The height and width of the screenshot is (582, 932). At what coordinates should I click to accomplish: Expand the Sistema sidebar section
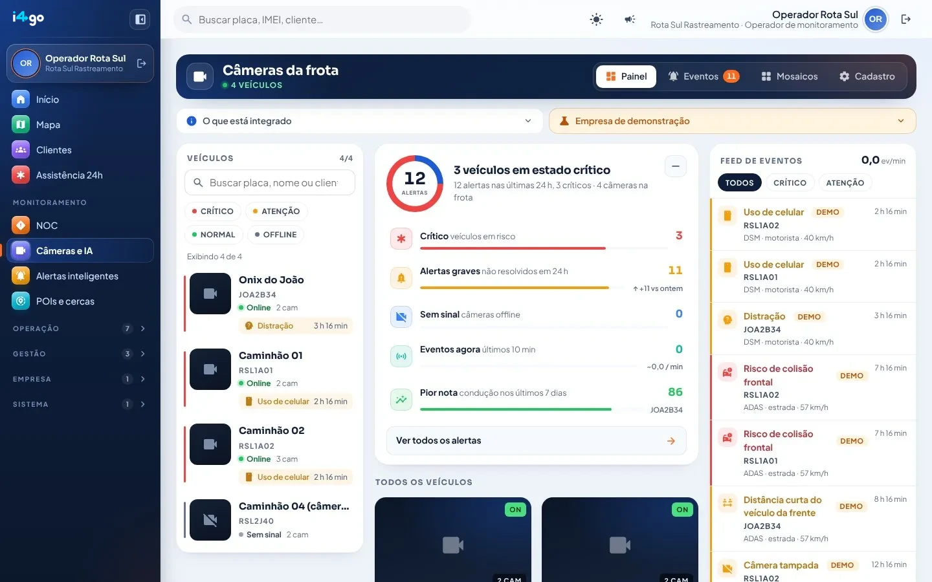[x=80, y=404]
